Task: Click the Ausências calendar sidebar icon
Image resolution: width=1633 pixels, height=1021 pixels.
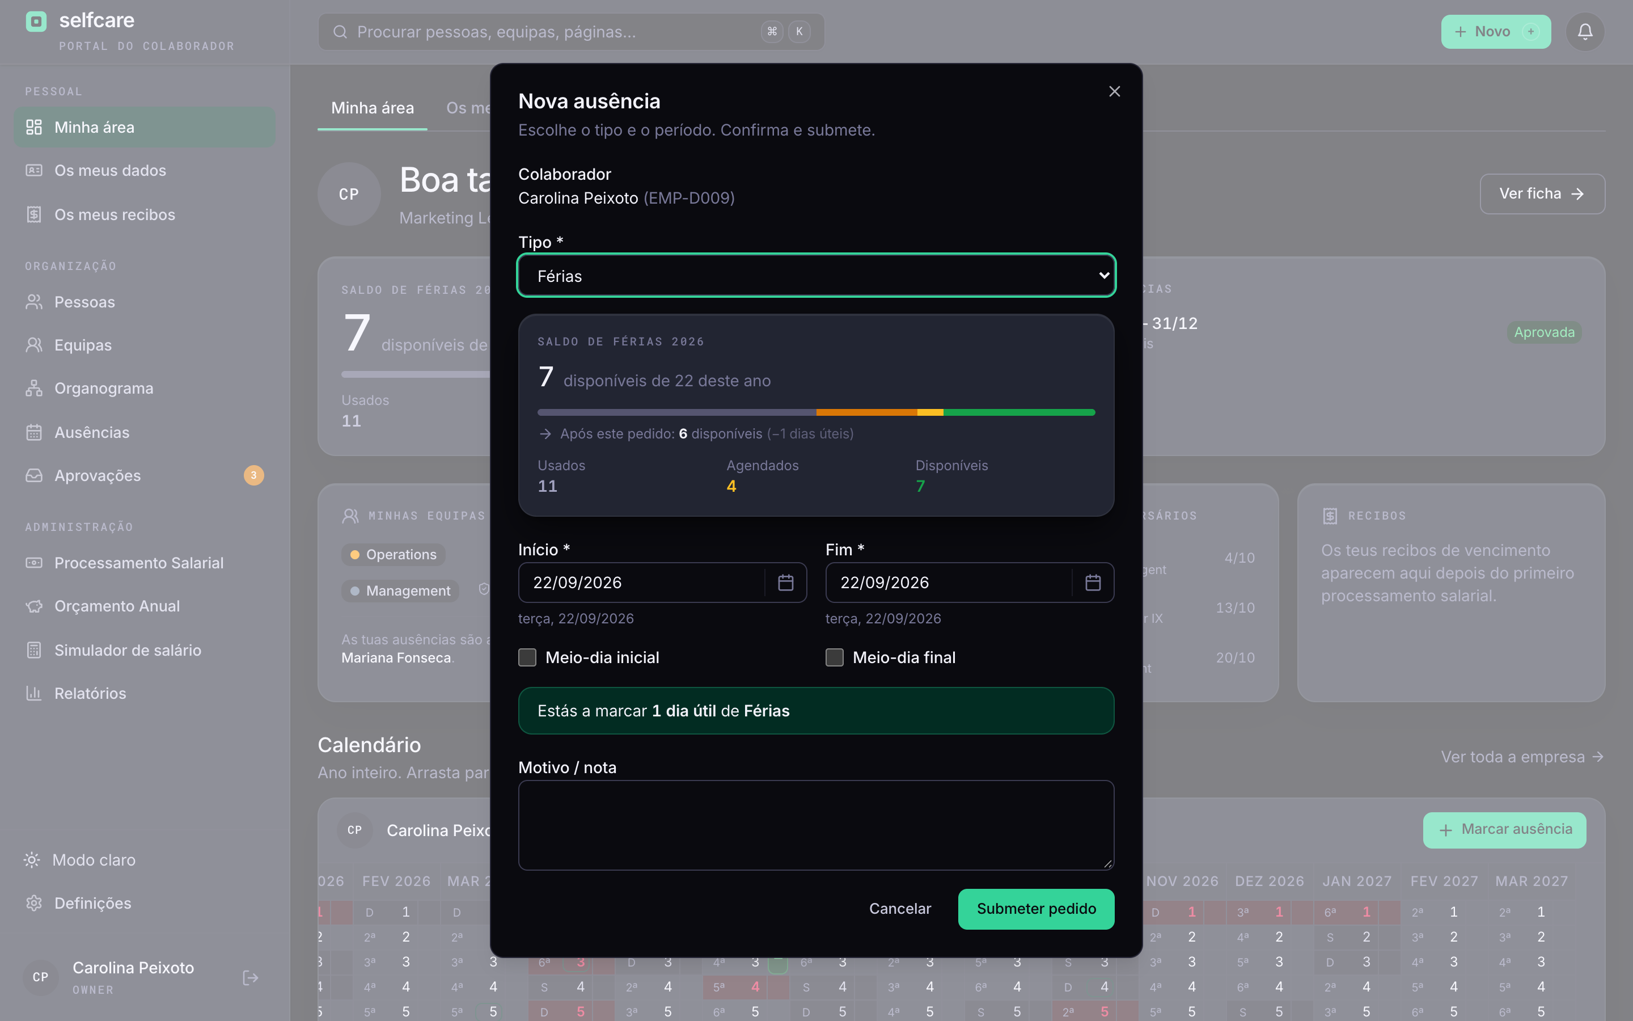Action: [34, 432]
